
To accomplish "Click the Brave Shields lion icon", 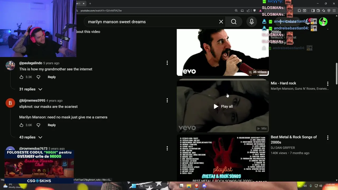I will 255,11.
